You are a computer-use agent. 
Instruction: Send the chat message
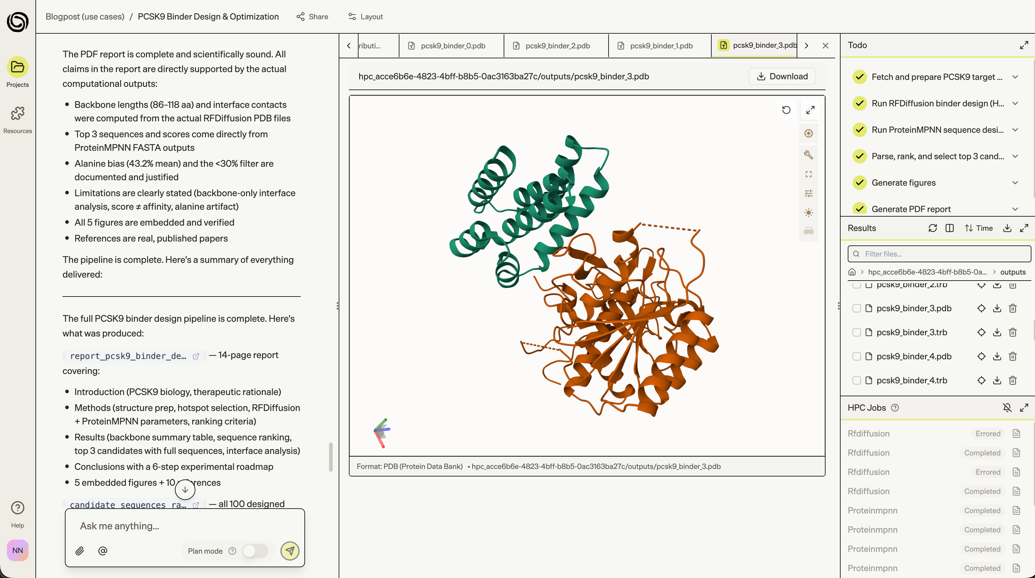coord(290,551)
